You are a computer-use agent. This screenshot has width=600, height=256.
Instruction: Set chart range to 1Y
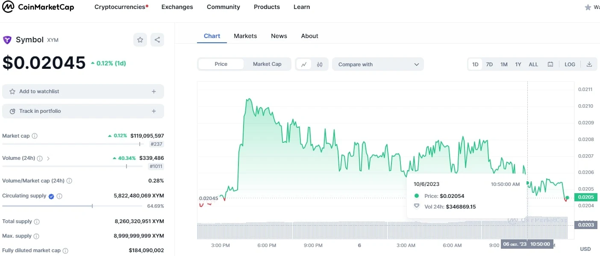pos(518,65)
